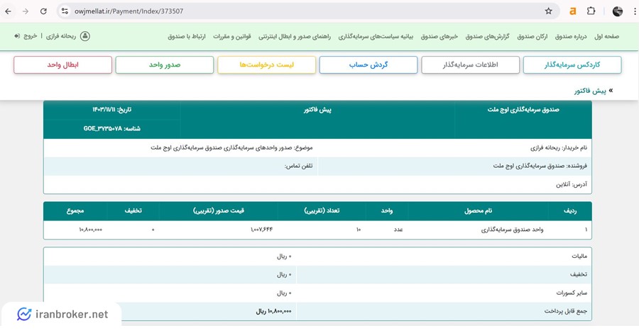Click مالیات label in summary

click(579, 256)
